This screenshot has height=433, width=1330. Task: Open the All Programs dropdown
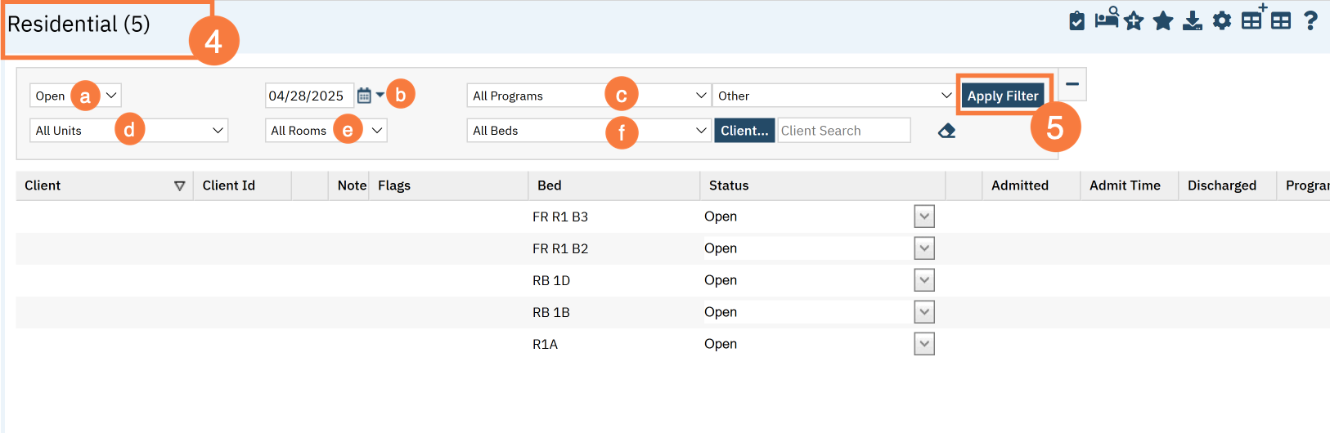588,96
